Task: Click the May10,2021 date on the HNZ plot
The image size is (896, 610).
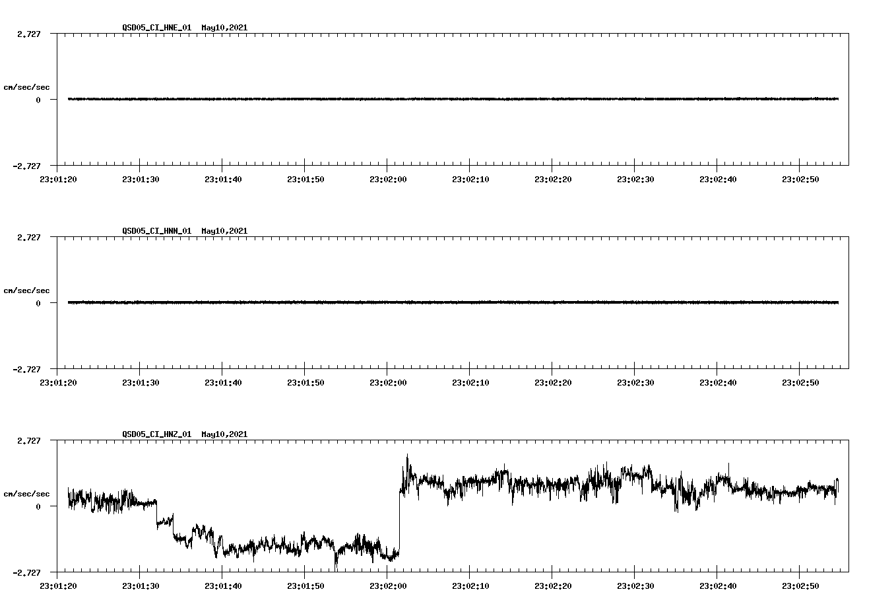Action: 224,435
